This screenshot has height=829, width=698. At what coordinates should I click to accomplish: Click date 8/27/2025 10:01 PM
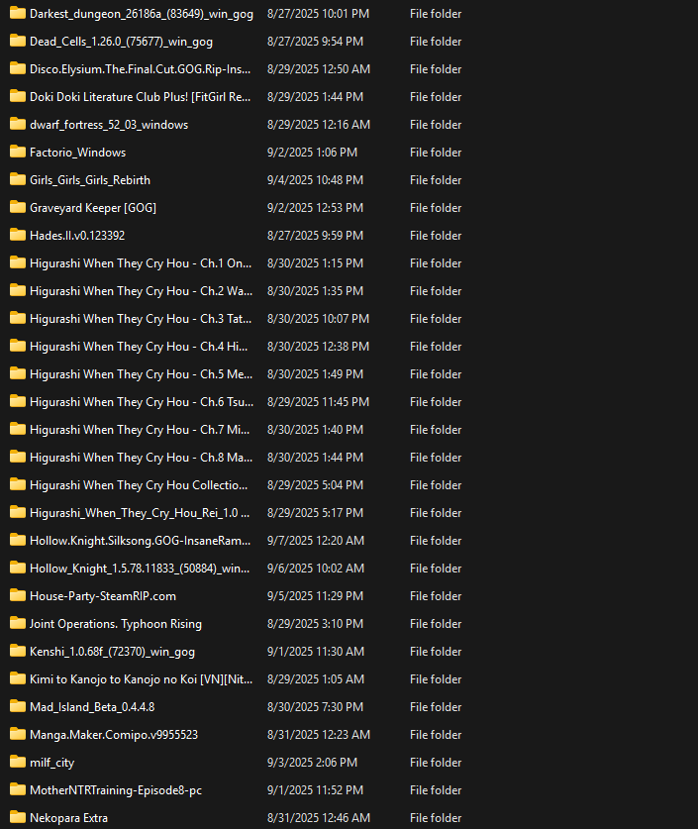pos(318,14)
